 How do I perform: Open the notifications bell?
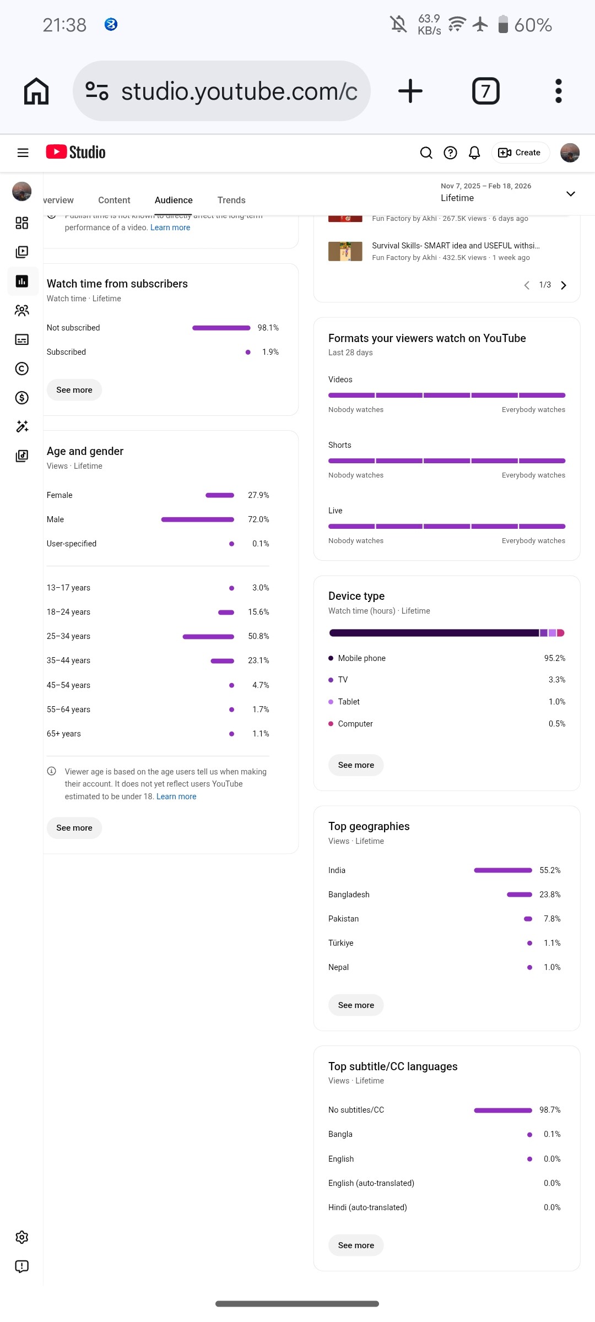474,153
